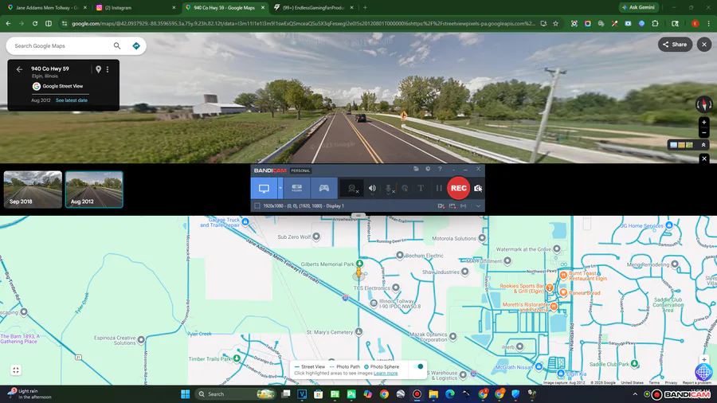Go back from the 940 Co Hwy 59 panel
717x403 pixels.
[x=19, y=69]
